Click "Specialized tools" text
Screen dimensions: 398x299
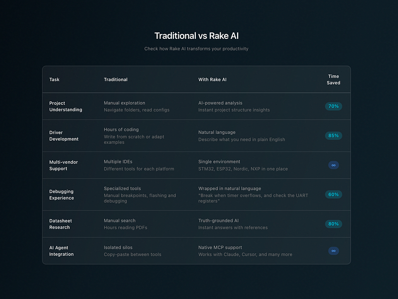122,188
